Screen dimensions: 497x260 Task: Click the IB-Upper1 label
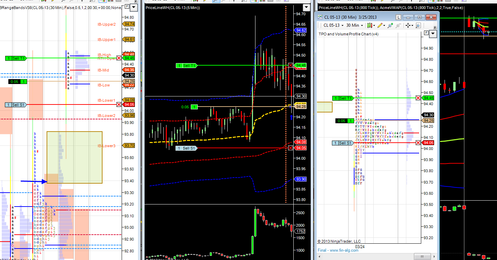point(107,40)
